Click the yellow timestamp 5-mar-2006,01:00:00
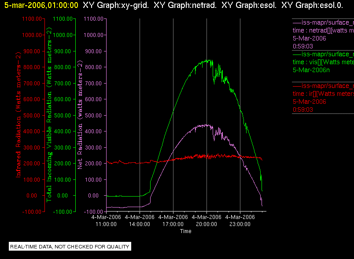The width and height of the screenshot is (354, 259). click(41, 5)
